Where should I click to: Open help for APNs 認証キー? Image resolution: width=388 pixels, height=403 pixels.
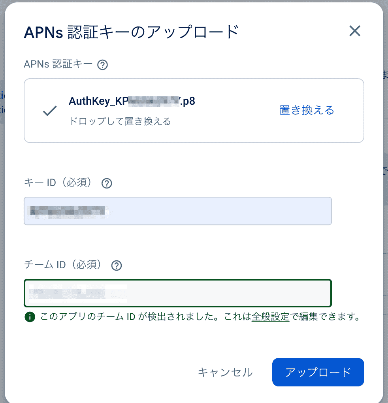click(x=103, y=65)
